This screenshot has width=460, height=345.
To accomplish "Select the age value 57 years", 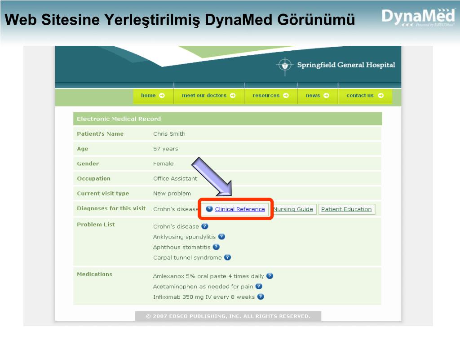I will point(165,149).
